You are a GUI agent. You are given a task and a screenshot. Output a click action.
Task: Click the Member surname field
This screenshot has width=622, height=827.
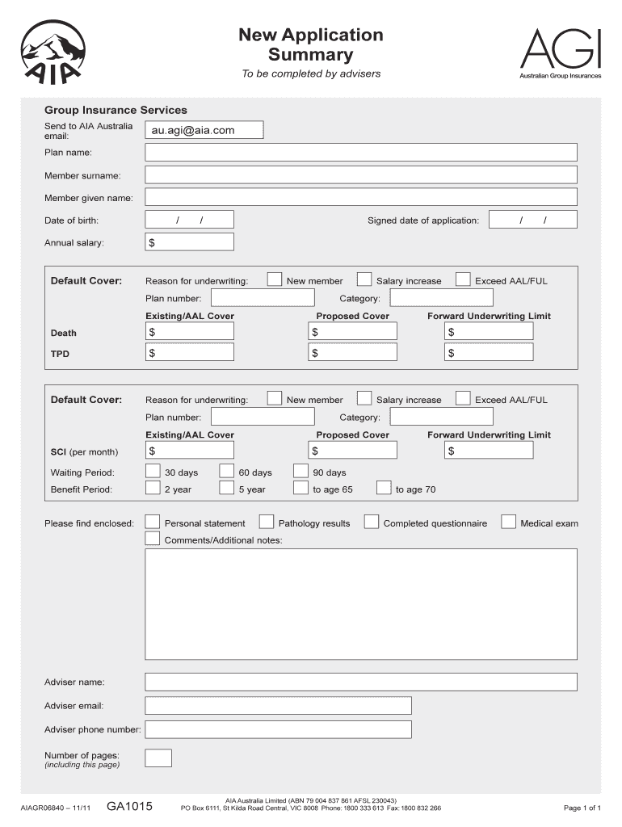click(x=360, y=174)
